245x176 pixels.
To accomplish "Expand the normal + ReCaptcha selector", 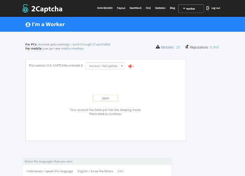I will pyautogui.click(x=105, y=66).
